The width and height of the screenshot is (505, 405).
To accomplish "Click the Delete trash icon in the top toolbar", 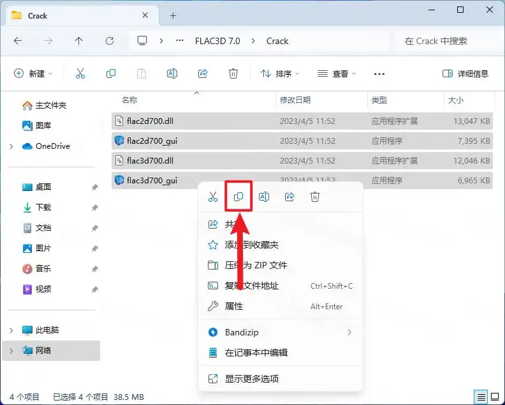I will click(x=233, y=74).
